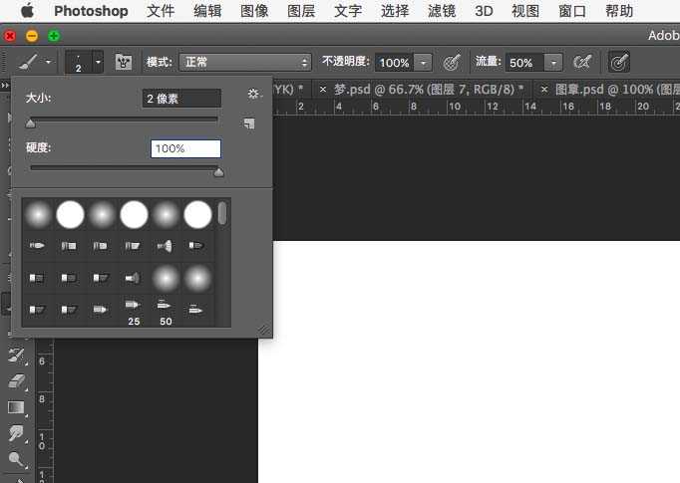Open the flow 50% dropdown arrow
This screenshot has width=680, height=483.
553,62
